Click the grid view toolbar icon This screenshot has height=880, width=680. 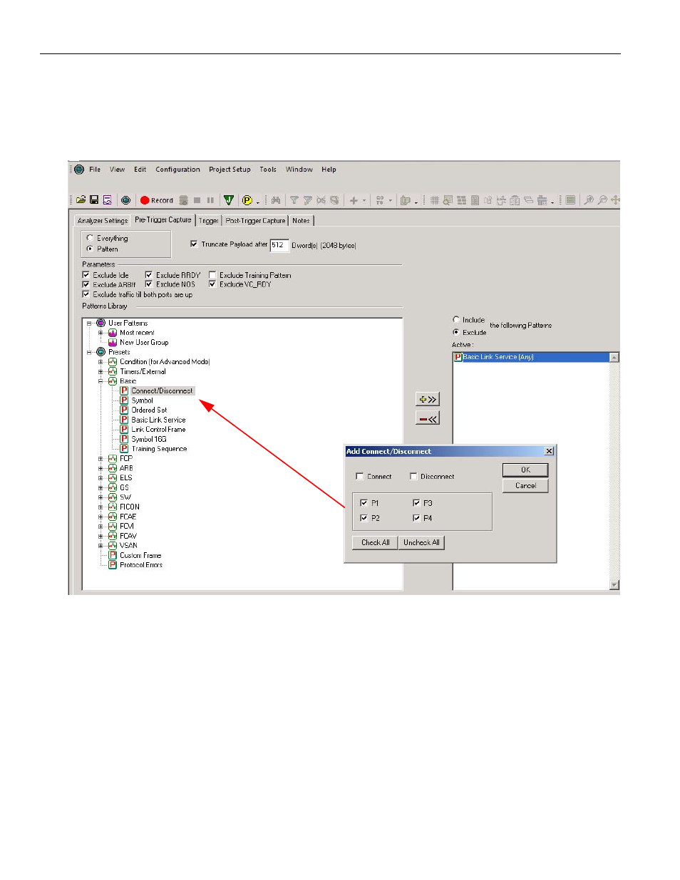(x=434, y=200)
